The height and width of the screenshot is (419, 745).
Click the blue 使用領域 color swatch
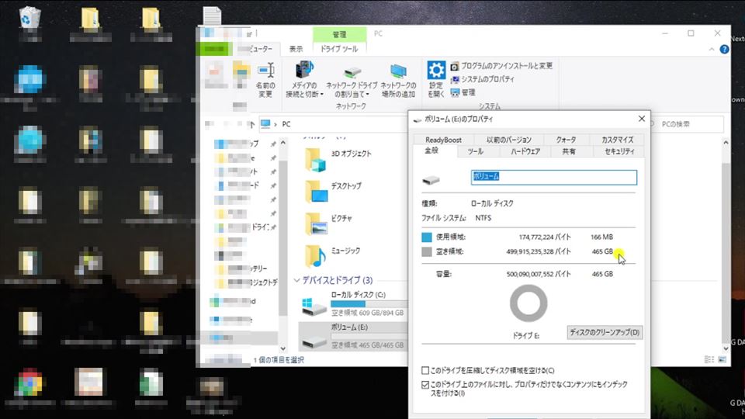pyautogui.click(x=427, y=237)
